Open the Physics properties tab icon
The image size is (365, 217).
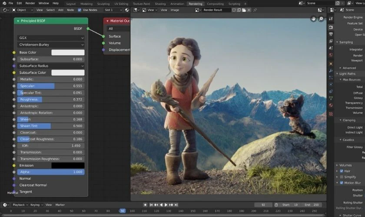(331, 85)
